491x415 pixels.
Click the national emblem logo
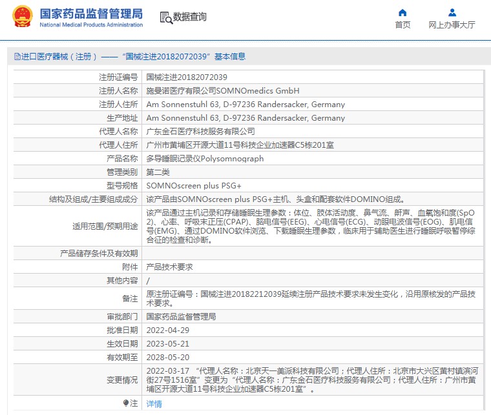tap(22, 16)
